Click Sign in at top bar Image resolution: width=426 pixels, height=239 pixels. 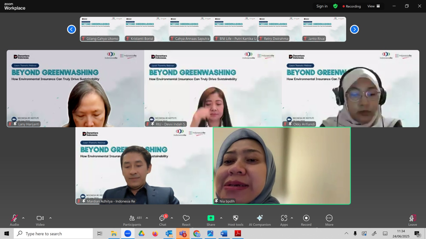[322, 6]
